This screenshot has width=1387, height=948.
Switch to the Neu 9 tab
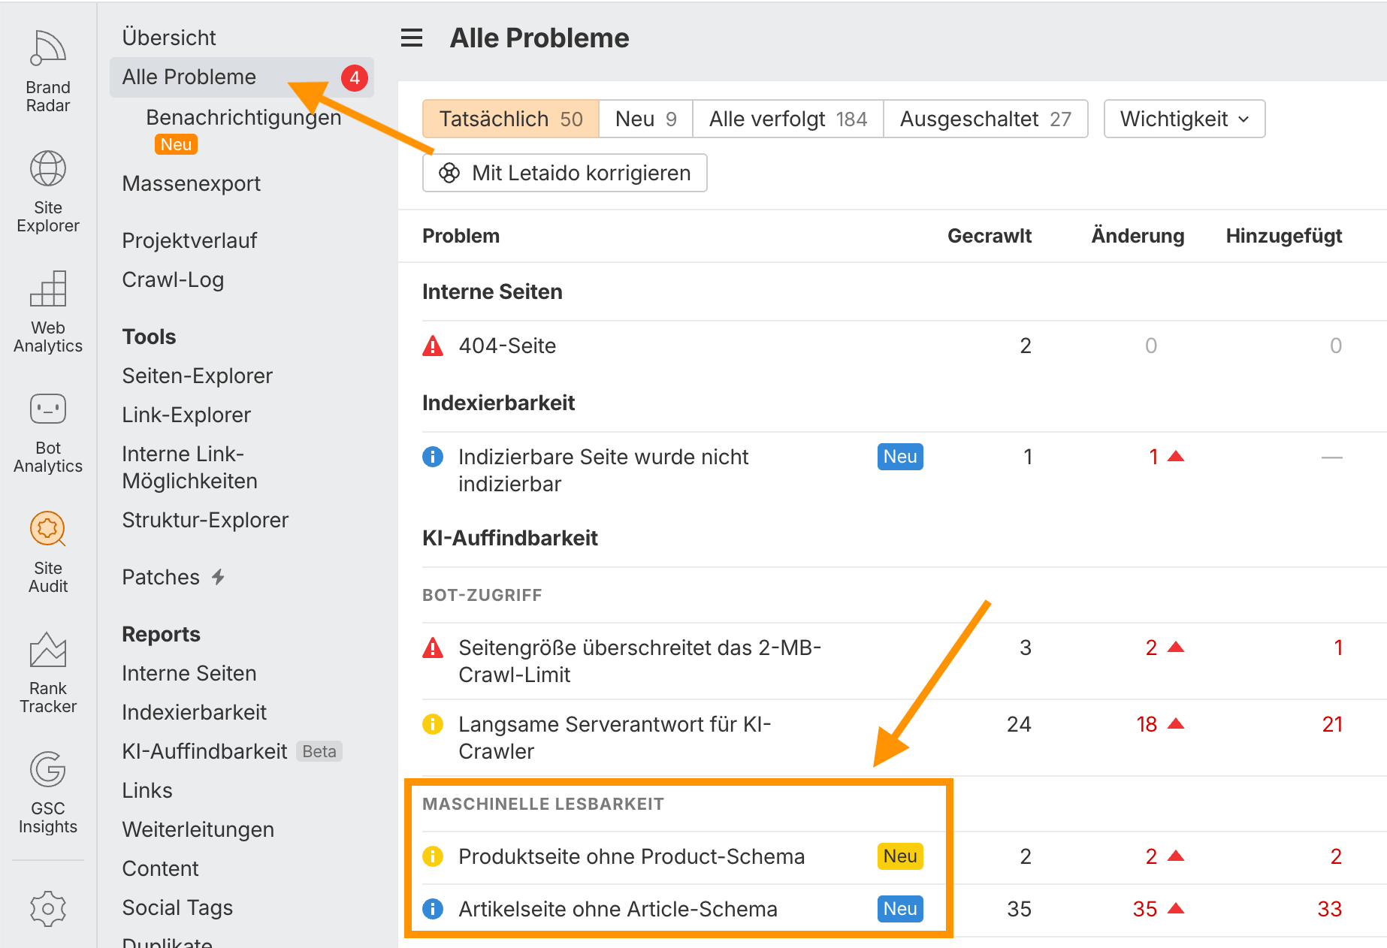tap(646, 119)
